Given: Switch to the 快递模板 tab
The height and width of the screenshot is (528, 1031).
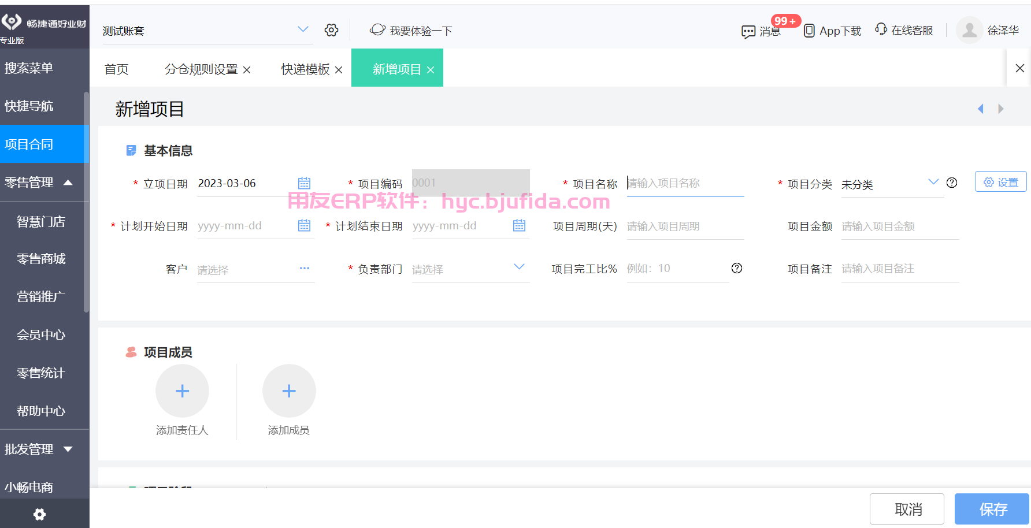Looking at the screenshot, I should [x=305, y=69].
